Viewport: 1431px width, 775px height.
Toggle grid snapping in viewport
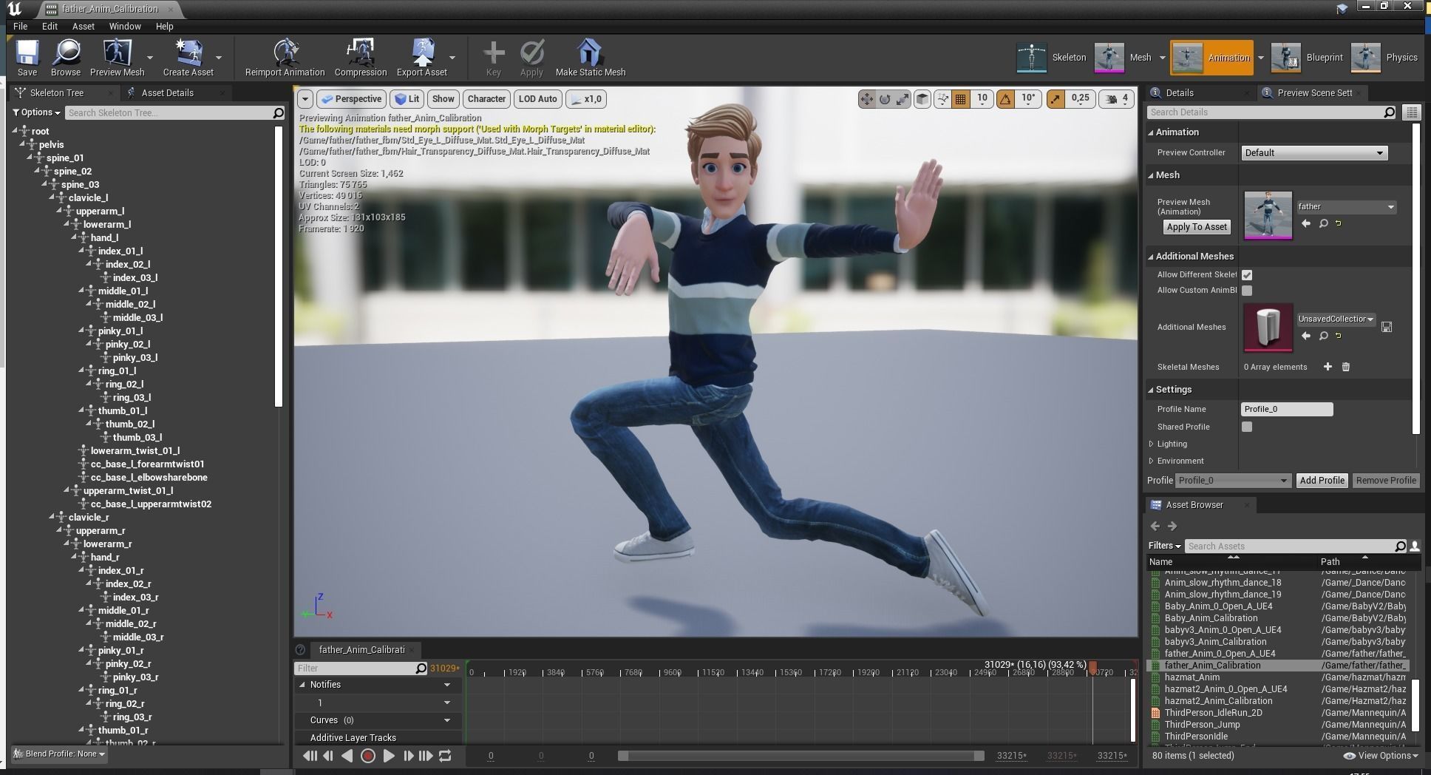pyautogui.click(x=960, y=98)
